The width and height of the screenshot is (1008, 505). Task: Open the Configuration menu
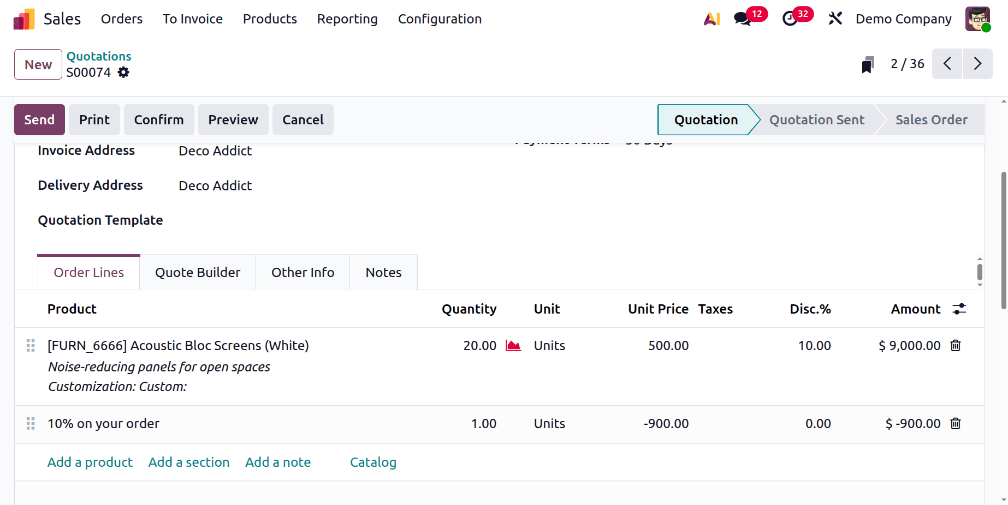440,19
